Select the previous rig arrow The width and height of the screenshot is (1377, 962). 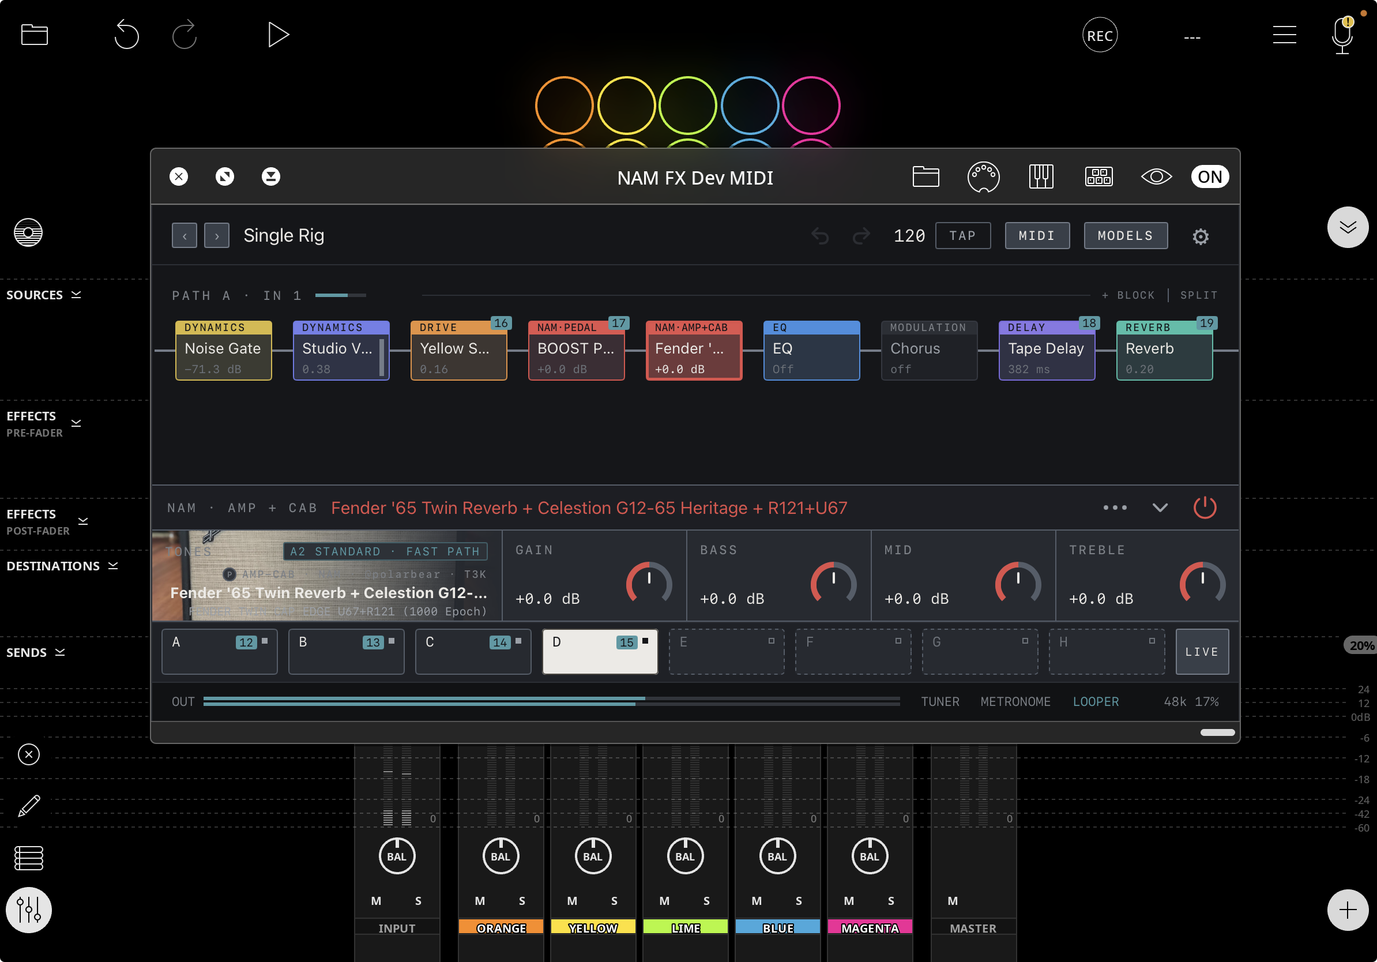[185, 236]
